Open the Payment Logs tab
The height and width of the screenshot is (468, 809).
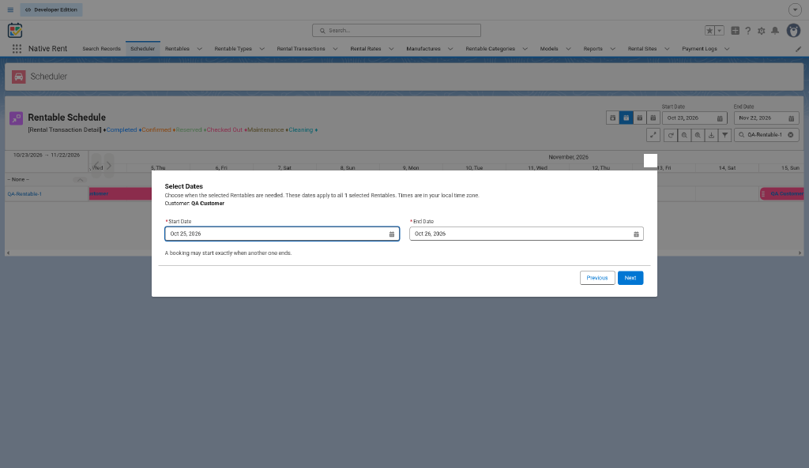tap(699, 49)
